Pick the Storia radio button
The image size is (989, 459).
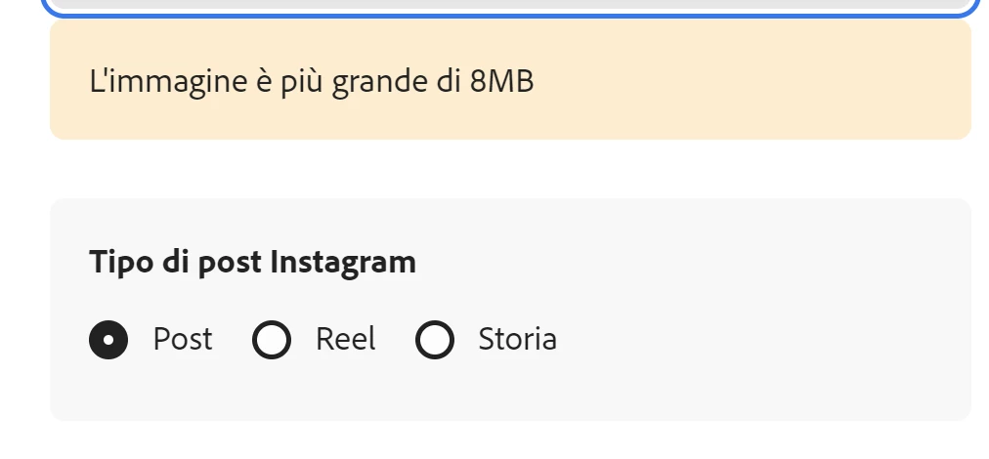pos(435,340)
